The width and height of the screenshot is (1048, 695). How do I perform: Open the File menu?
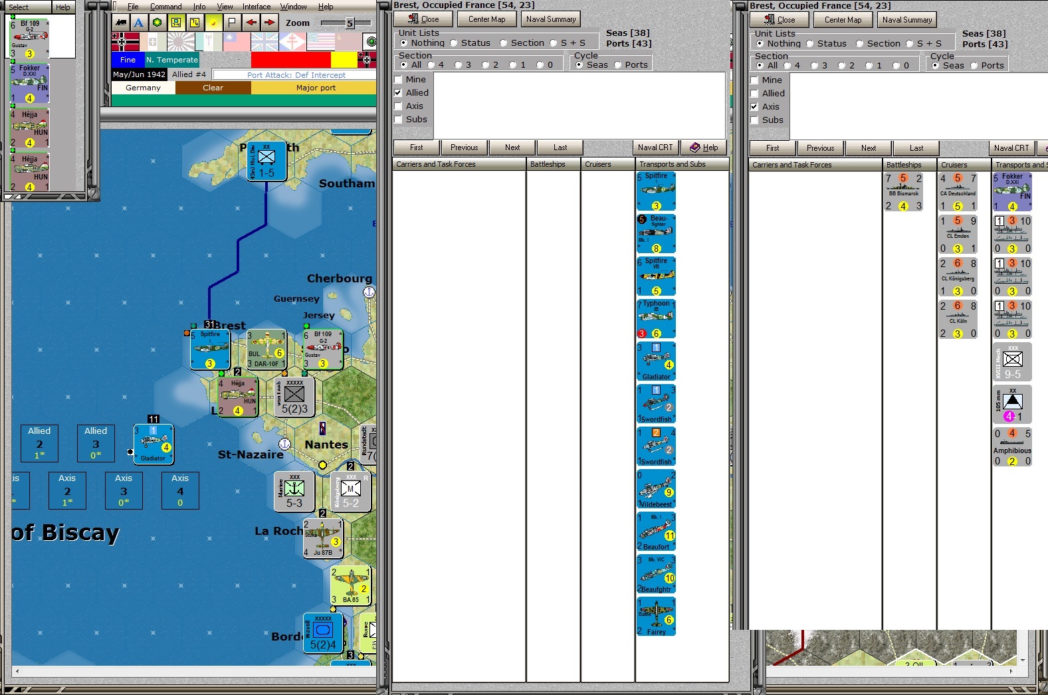[x=133, y=7]
